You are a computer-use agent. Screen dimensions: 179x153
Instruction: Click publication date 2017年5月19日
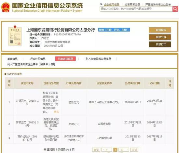[155, 138]
